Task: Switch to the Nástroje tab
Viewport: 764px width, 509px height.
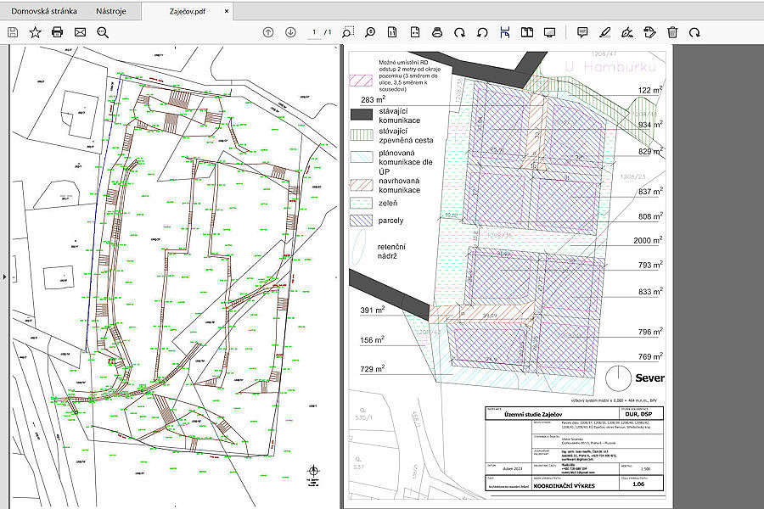Action: click(x=111, y=11)
